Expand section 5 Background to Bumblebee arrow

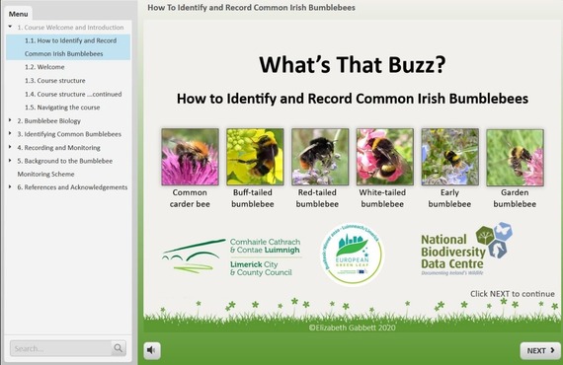coord(10,160)
